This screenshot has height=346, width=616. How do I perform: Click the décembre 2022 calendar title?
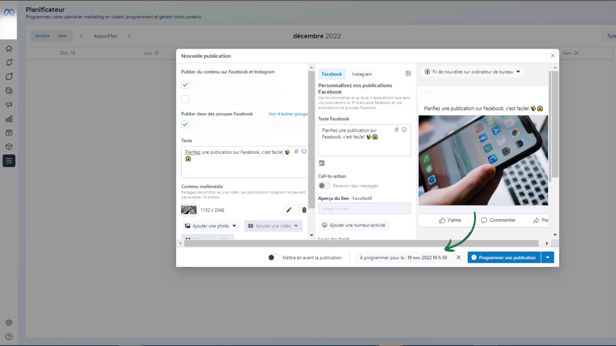click(317, 36)
